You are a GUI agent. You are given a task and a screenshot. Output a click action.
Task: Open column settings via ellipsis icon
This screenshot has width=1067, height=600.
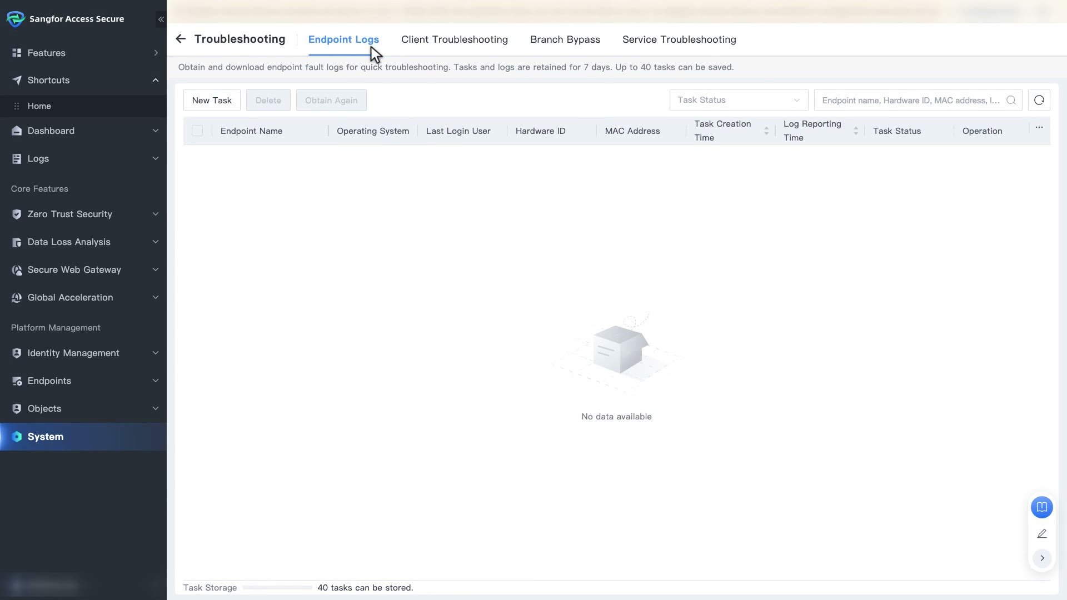point(1039,128)
